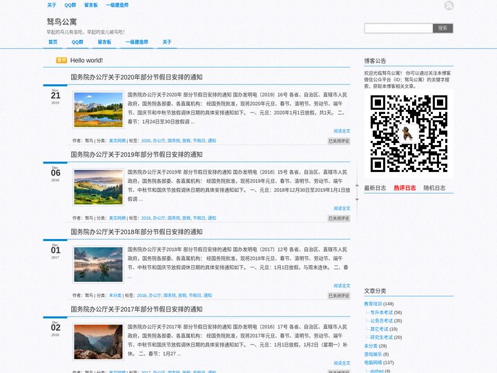Open 留言板 in the top bar
This screenshot has height=373, width=497.
pos(91,5)
